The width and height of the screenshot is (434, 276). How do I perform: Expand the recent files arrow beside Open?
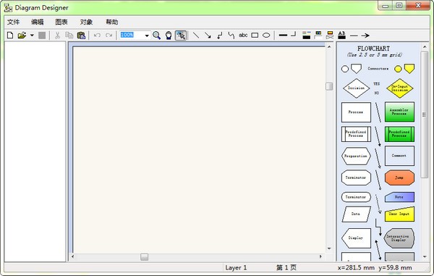click(x=32, y=35)
